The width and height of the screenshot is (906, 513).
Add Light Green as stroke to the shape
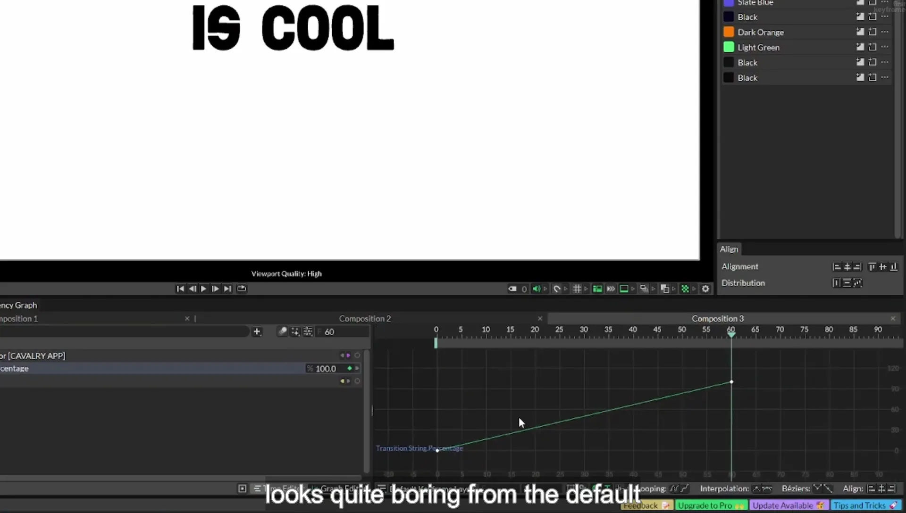tap(872, 47)
